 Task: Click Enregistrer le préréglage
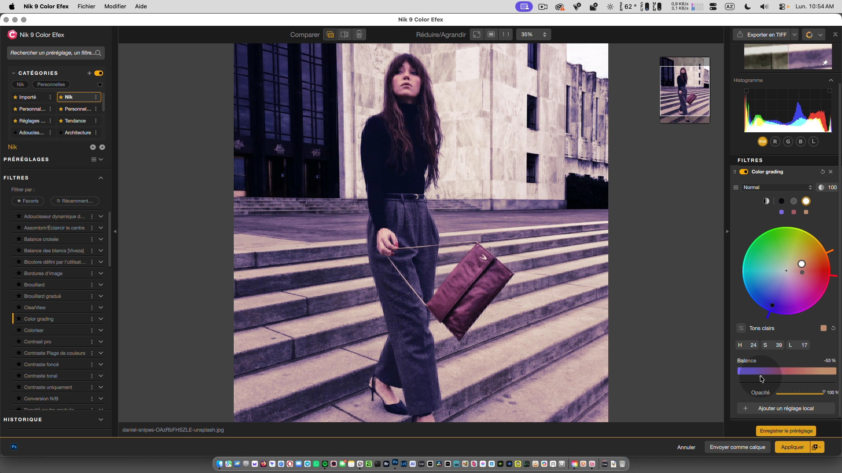[786, 431]
